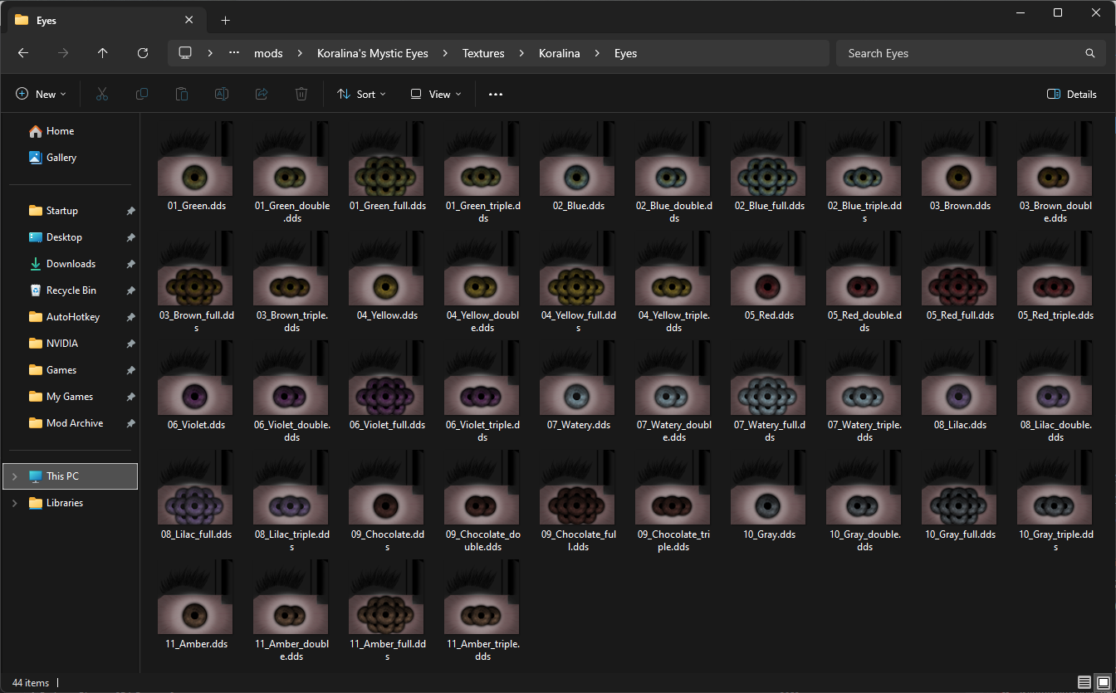The image size is (1116, 693).
Task: Toggle the Details pane
Action: point(1072,95)
